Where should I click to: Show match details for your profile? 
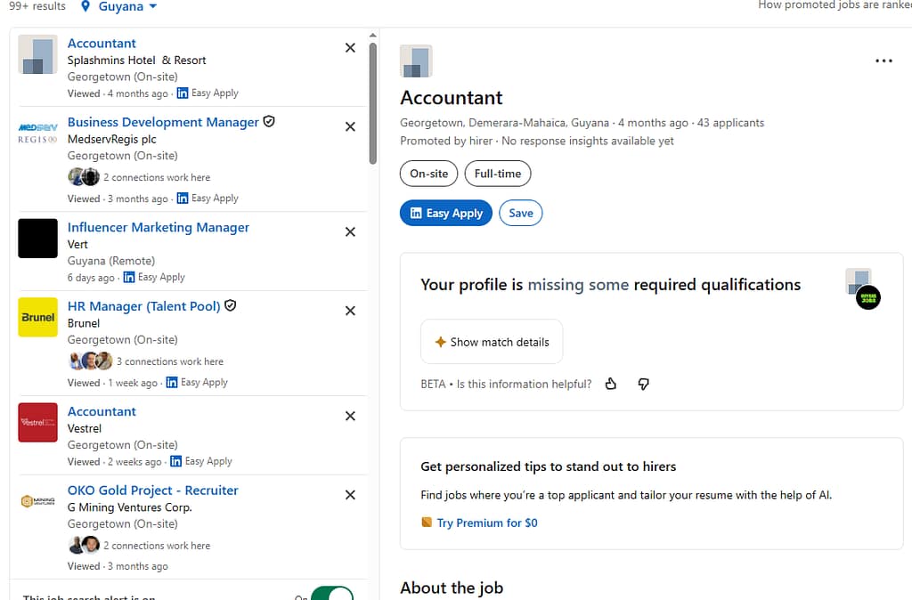(492, 342)
